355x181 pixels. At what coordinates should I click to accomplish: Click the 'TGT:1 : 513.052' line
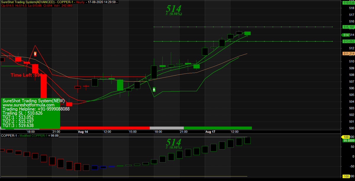click(18, 117)
